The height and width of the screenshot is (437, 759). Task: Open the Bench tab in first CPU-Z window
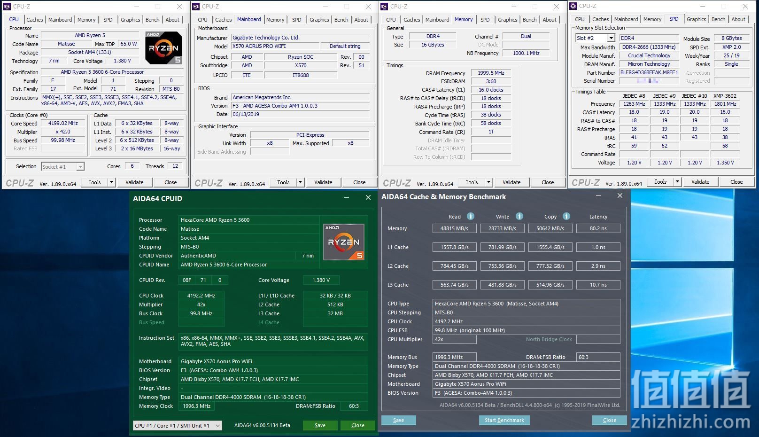point(153,20)
